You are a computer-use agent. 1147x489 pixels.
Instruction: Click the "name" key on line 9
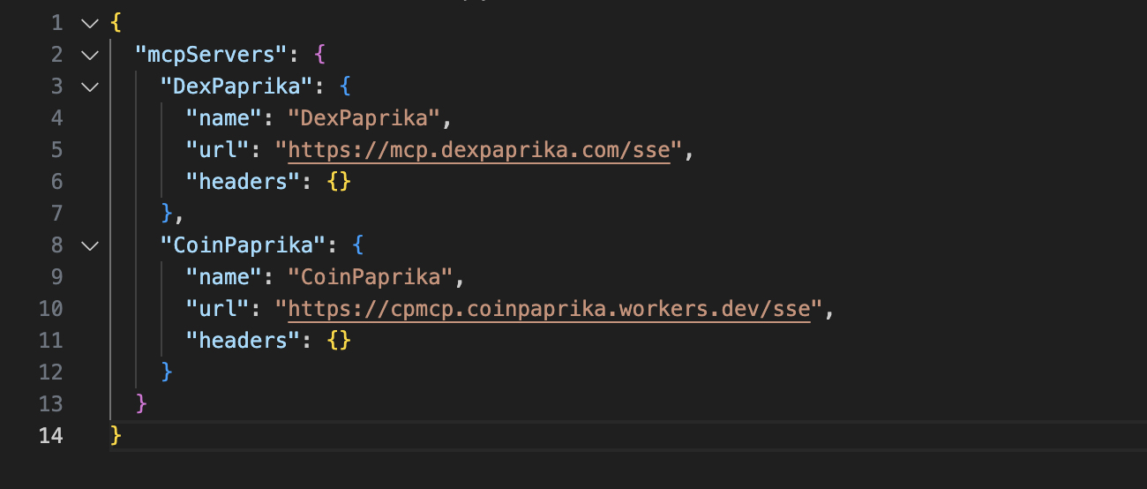[224, 277]
